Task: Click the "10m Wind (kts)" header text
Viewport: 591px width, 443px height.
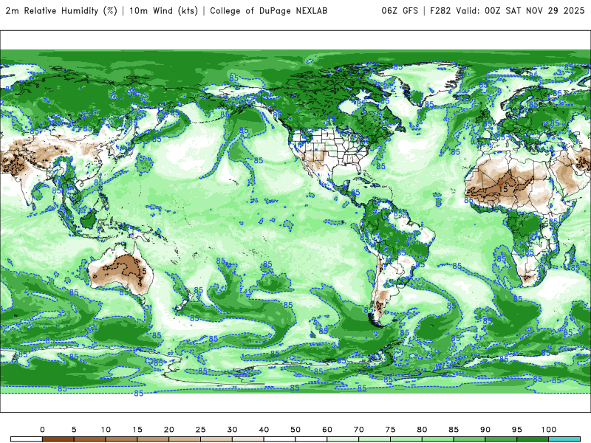Action: pyautogui.click(x=163, y=11)
